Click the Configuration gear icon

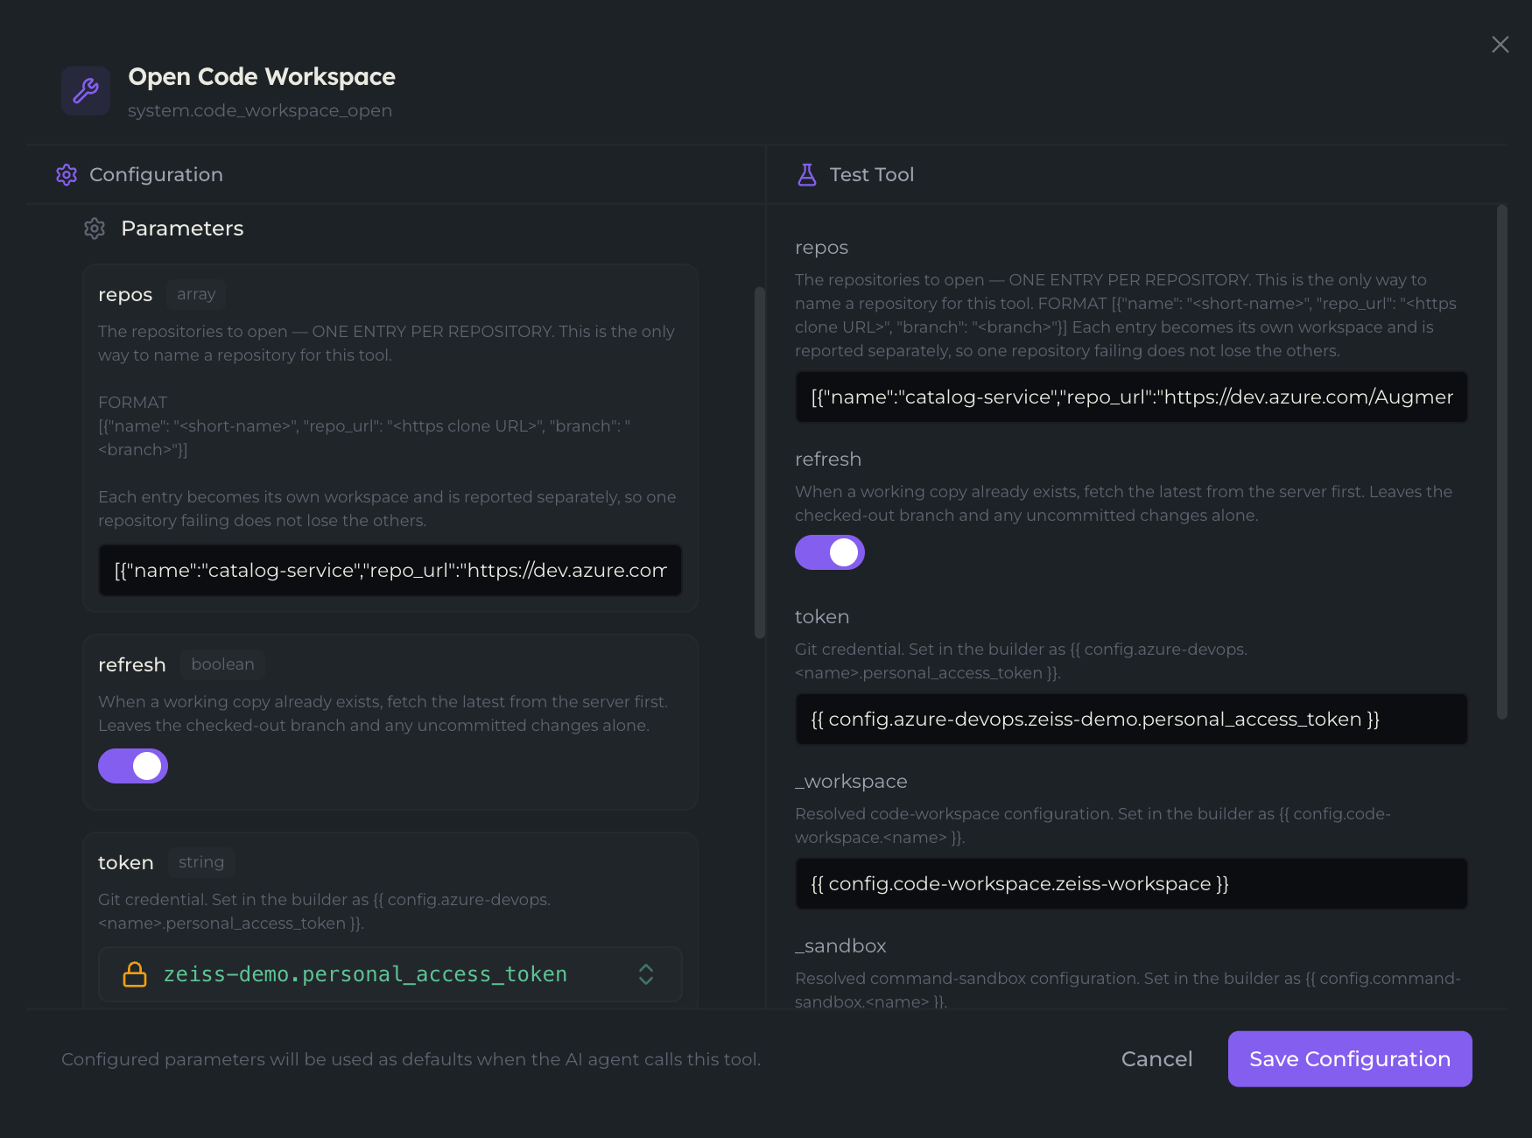(x=67, y=174)
